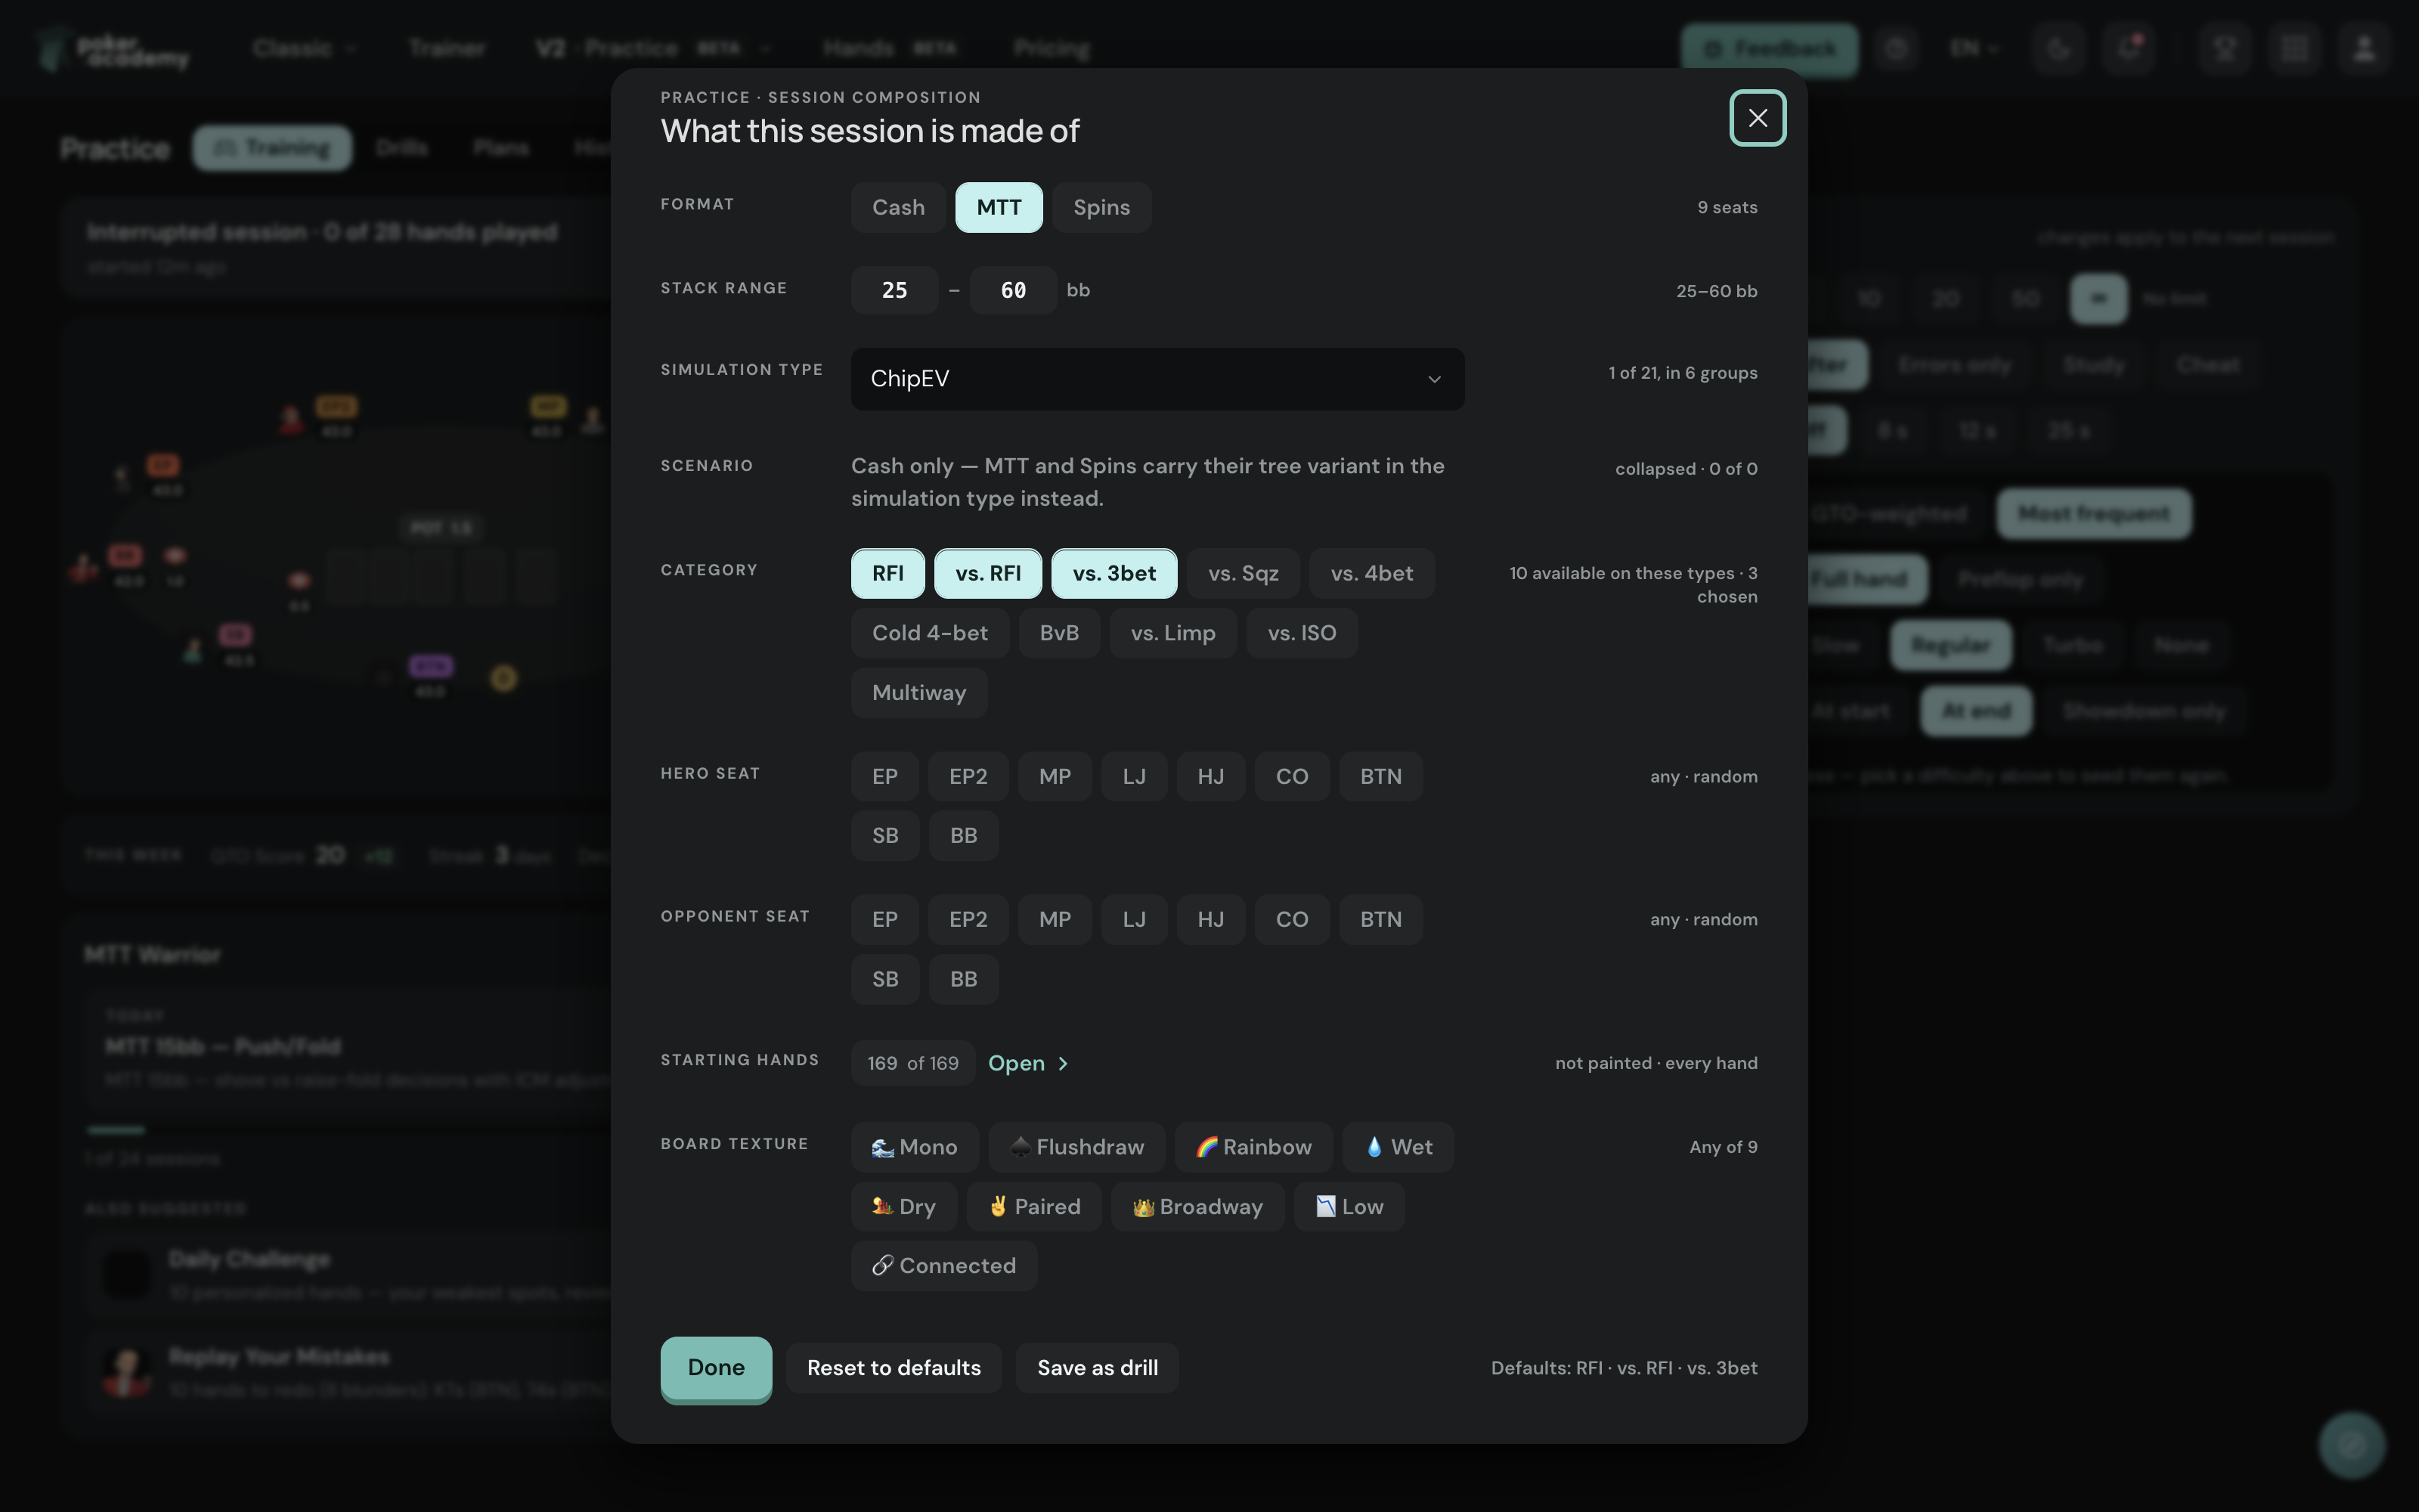Enable the vs. Sqz category

coord(1244,573)
